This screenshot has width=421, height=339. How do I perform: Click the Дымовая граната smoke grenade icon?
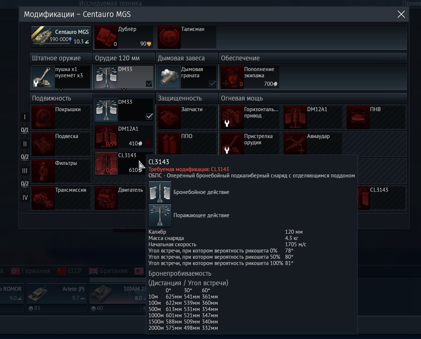(x=169, y=77)
